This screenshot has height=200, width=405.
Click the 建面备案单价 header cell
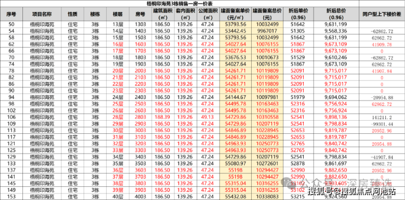point(235,14)
